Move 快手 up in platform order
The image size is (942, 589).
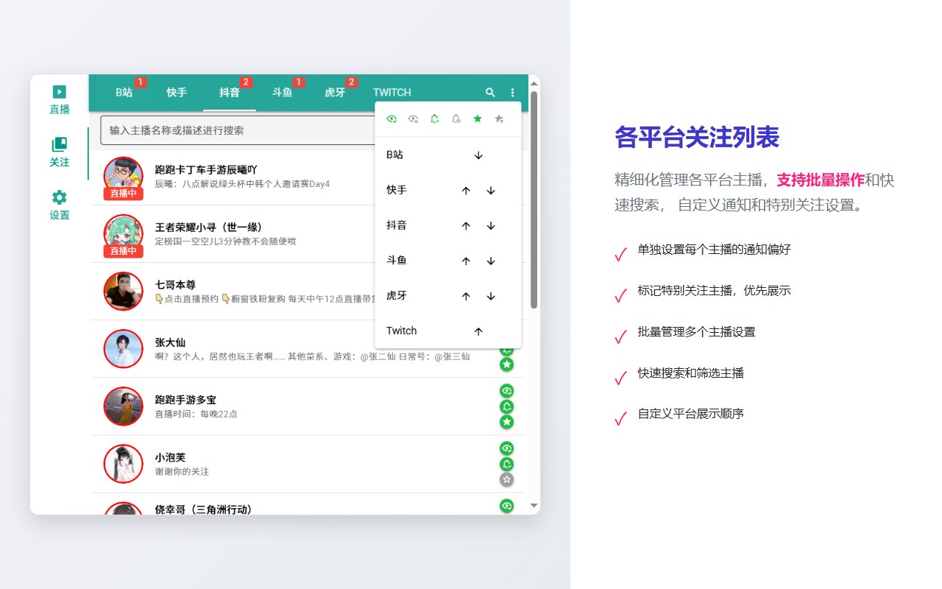(466, 191)
